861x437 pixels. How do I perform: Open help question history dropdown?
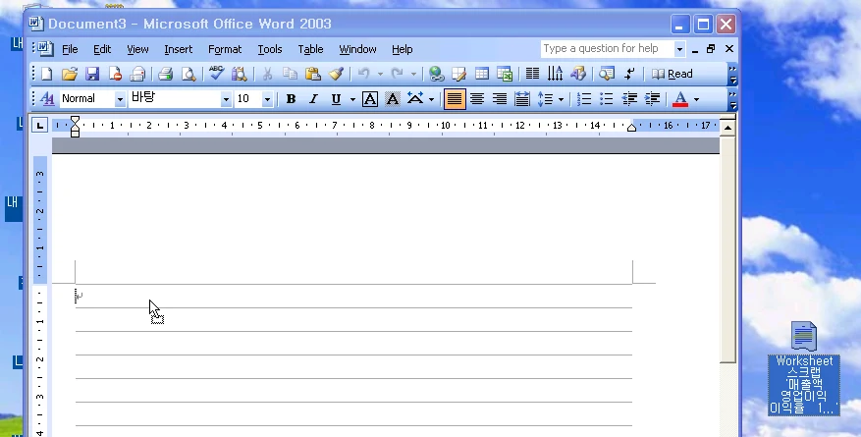[679, 49]
